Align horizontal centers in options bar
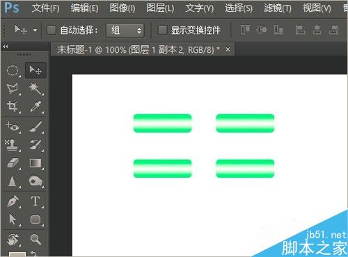Image resolution: width=348 pixels, height=257 pixels. [x=317, y=30]
